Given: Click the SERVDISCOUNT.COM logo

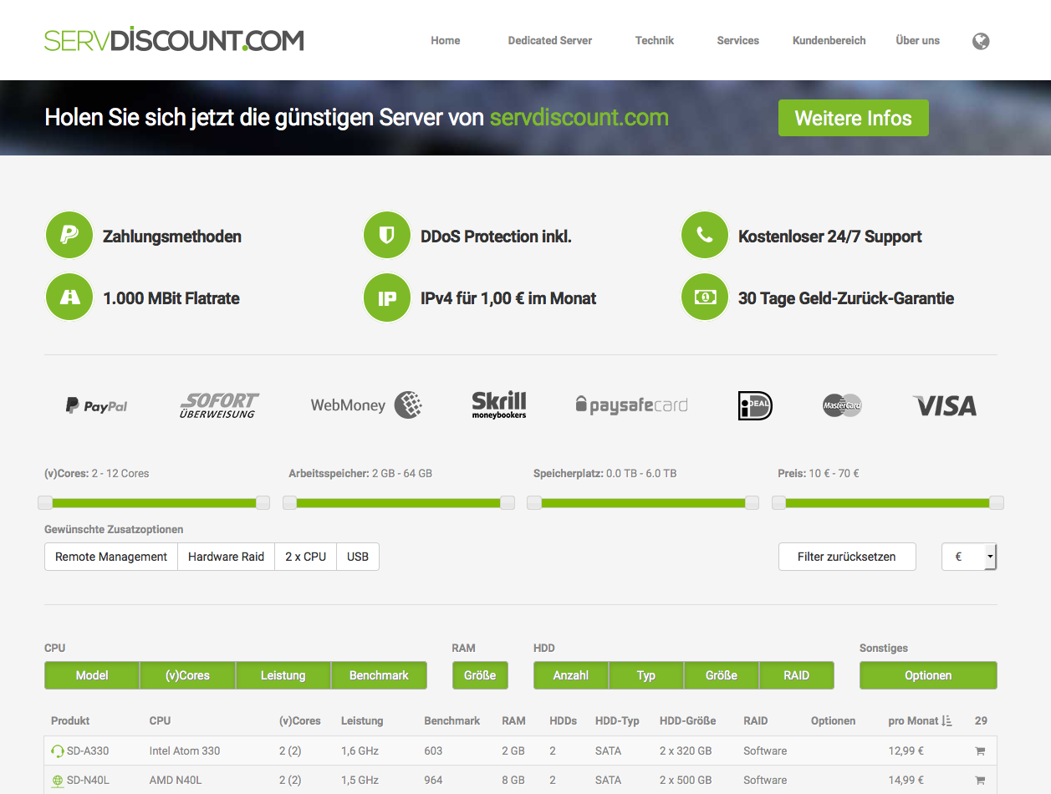Looking at the screenshot, I should coord(174,39).
